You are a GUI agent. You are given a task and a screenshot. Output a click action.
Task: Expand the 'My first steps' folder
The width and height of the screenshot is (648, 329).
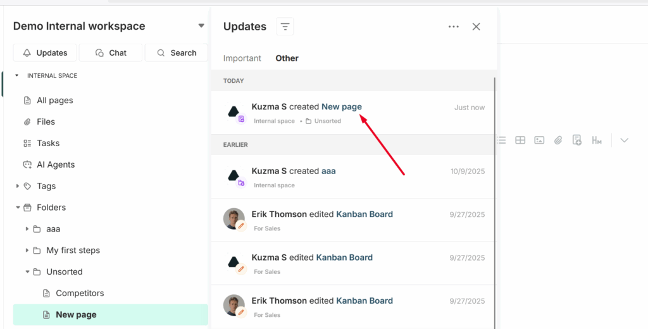pos(27,251)
